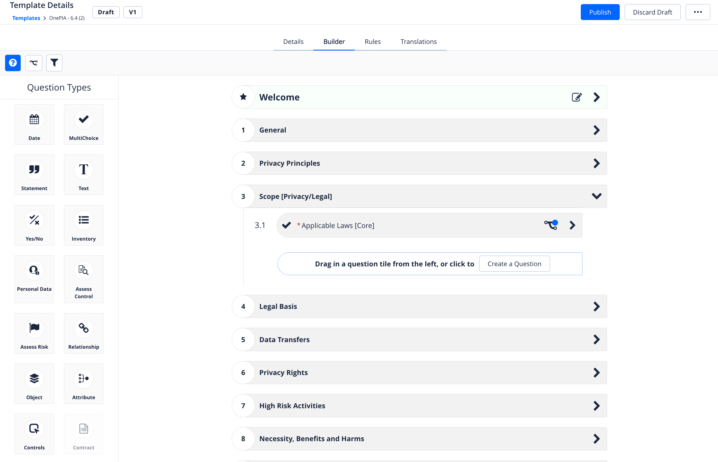Select the Date question type
This screenshot has width=718, height=462.
34,124
